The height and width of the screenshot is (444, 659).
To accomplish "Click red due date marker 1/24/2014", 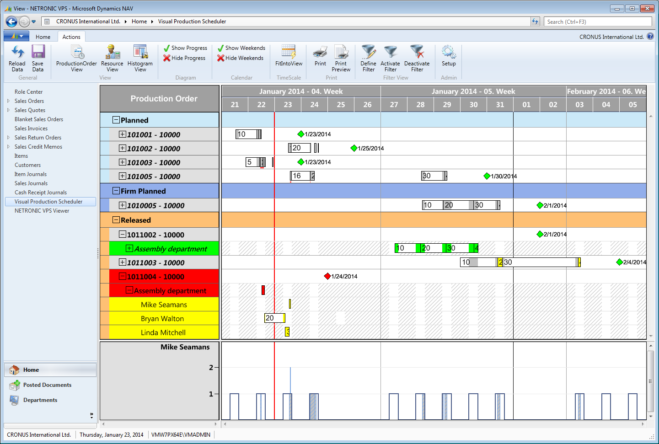I will click(327, 276).
